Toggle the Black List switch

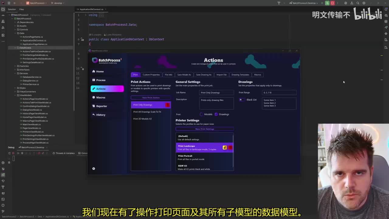pos(242,100)
